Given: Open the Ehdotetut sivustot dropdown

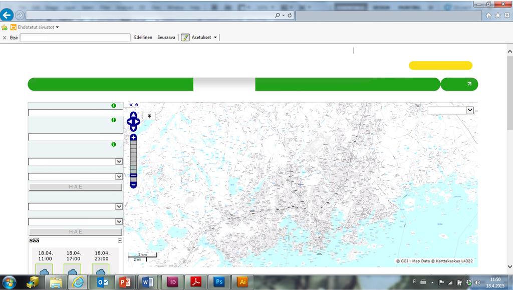Looking at the screenshot, I should (x=57, y=28).
